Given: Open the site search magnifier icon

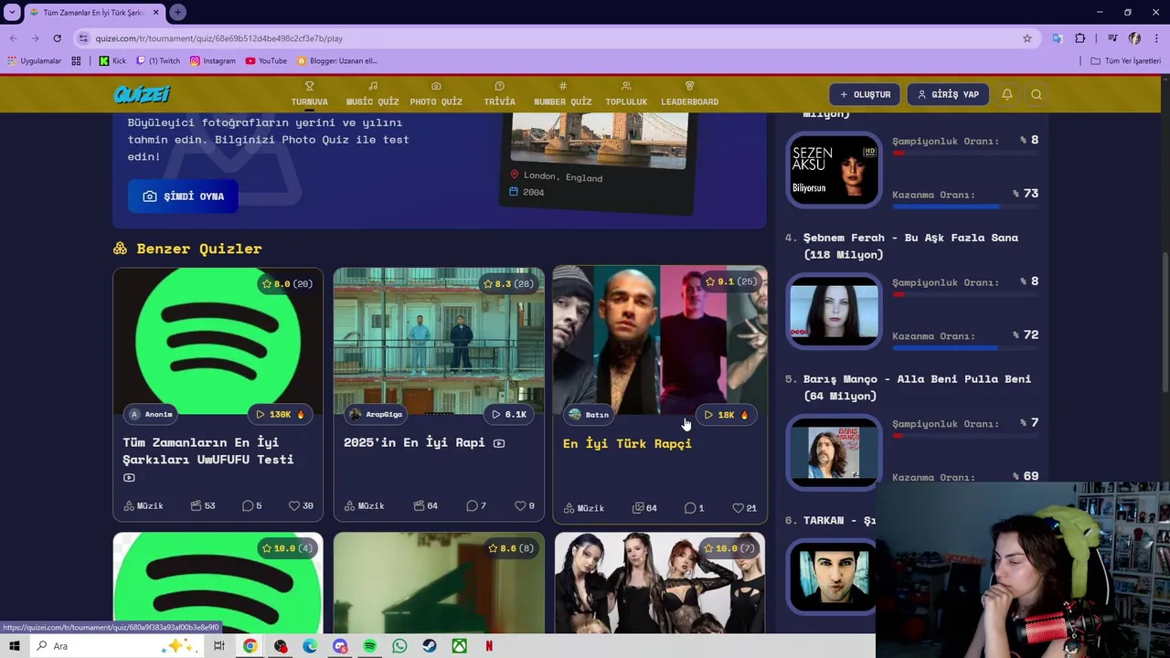Looking at the screenshot, I should (1037, 94).
